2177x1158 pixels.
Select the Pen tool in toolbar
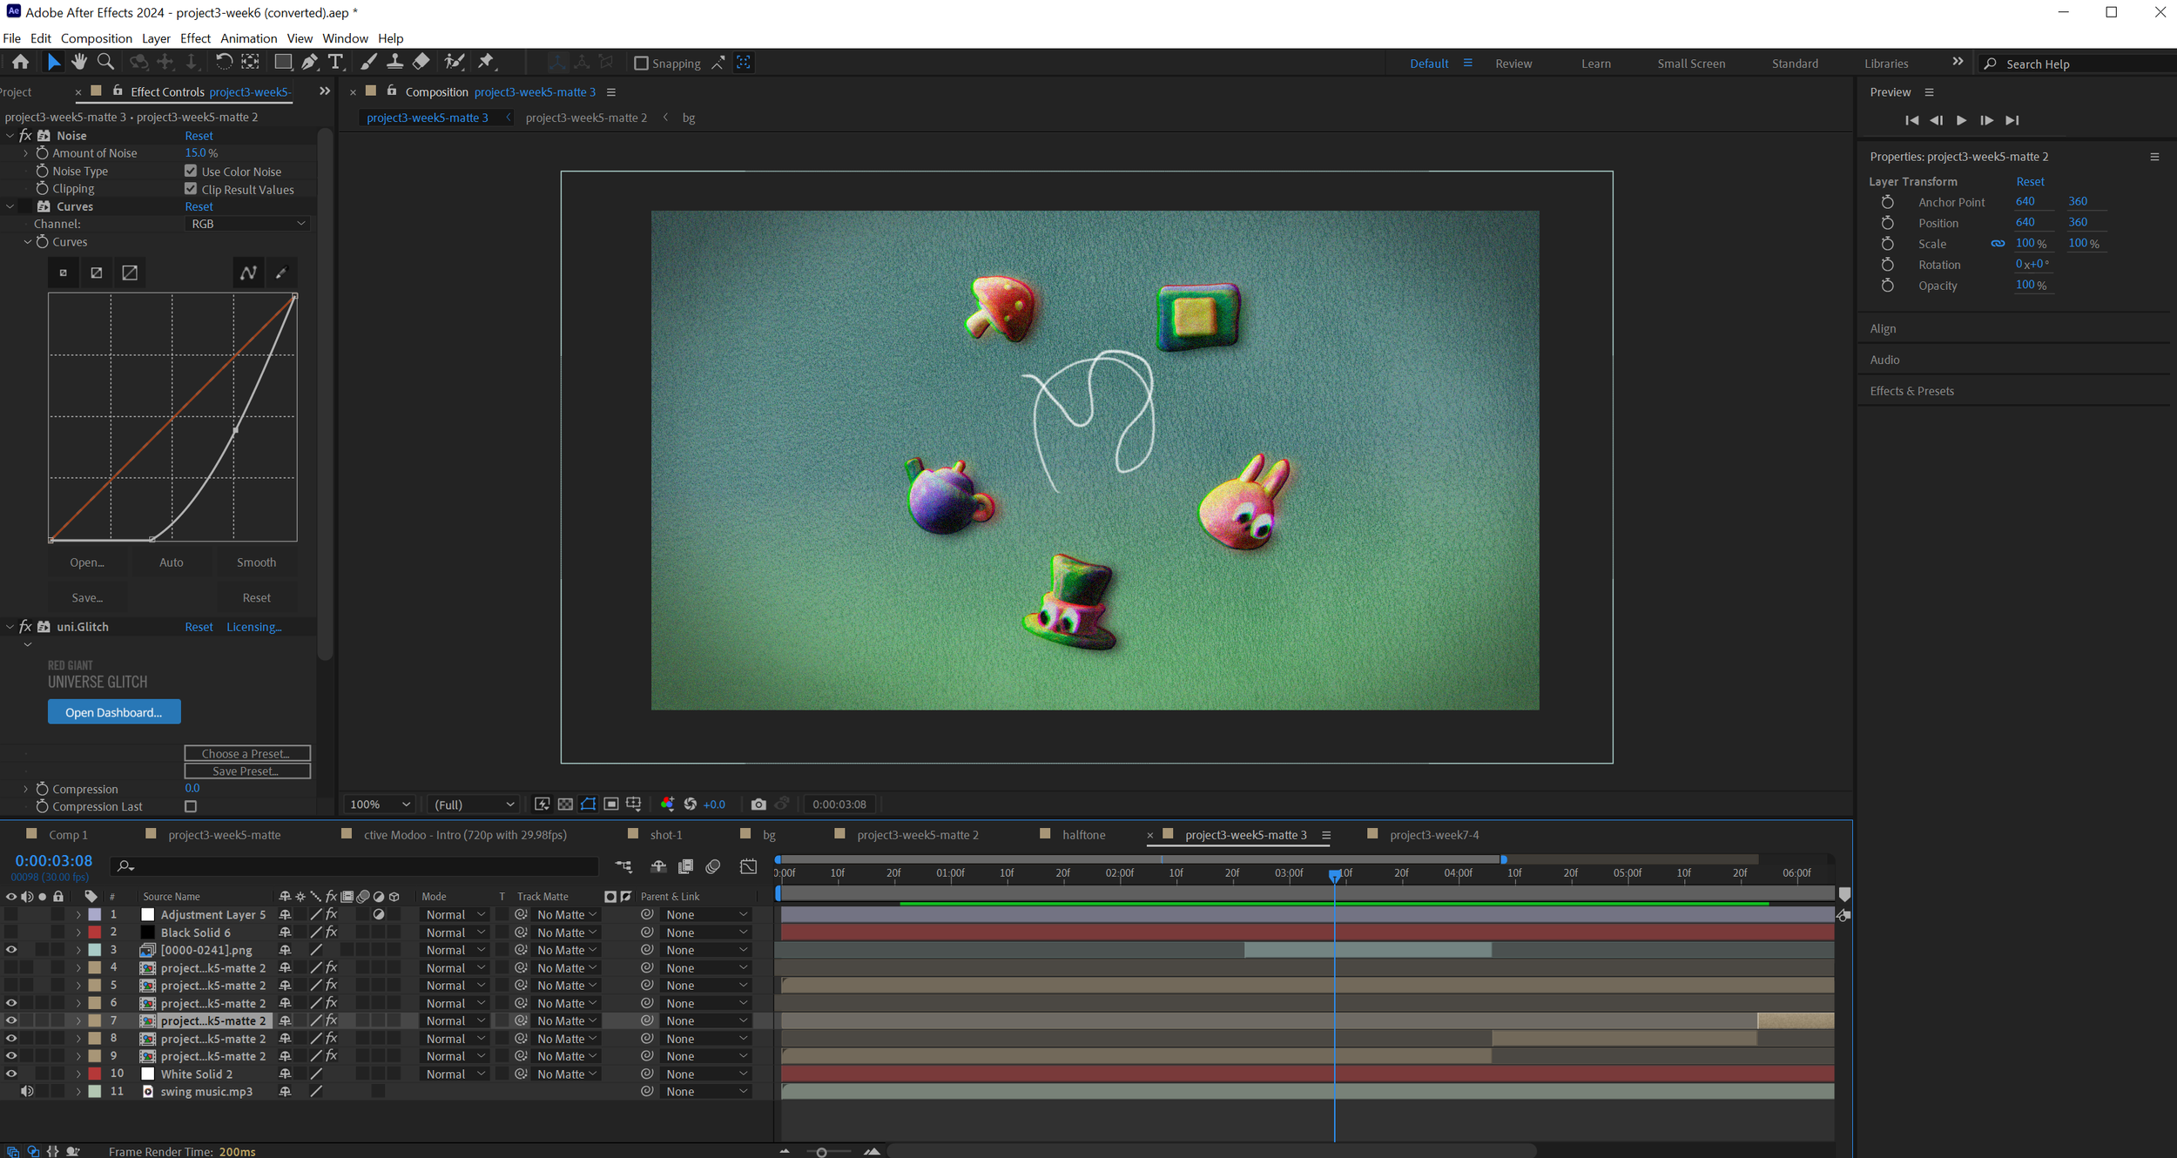pyautogui.click(x=309, y=62)
